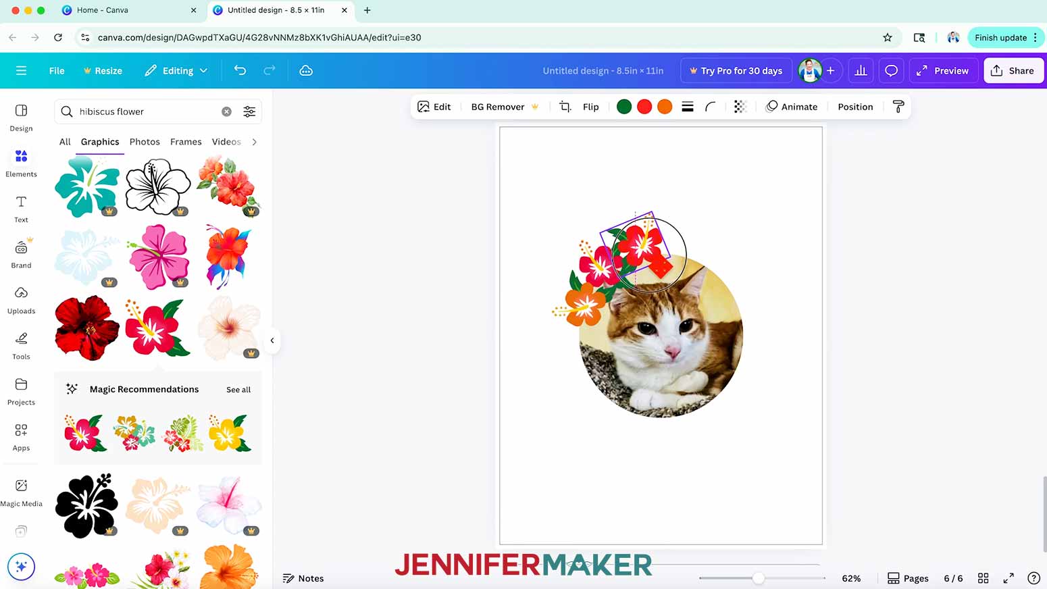
Task: Add the pink hibiscus graphic
Action: click(158, 257)
